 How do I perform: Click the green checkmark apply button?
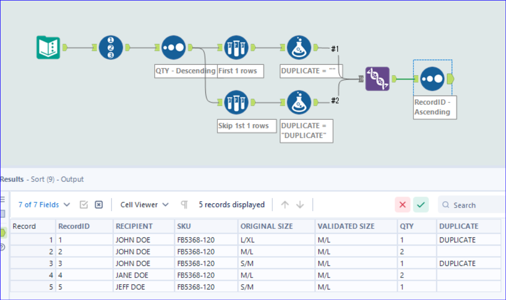(x=421, y=204)
